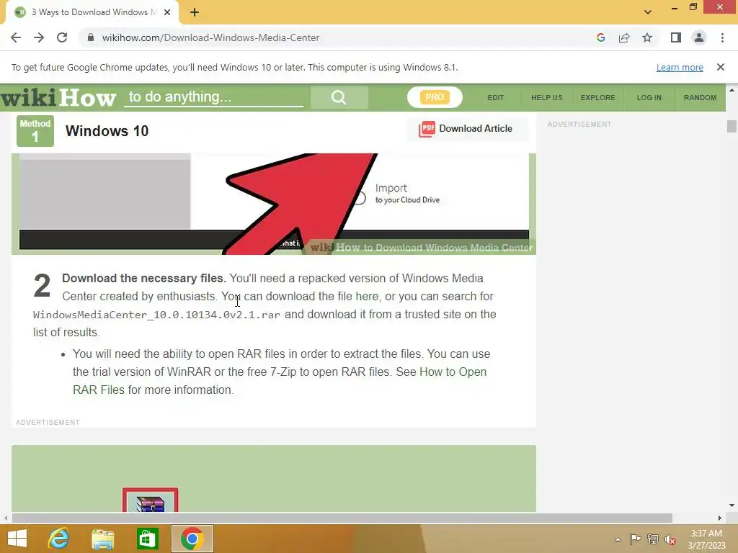The image size is (738, 553).
Task: Open Windows Store from taskbar
Action: pos(147,539)
